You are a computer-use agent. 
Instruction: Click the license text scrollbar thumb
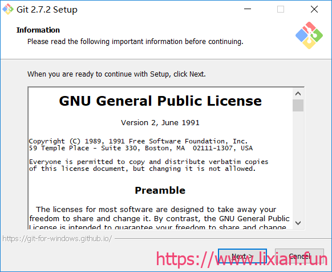[298, 106]
